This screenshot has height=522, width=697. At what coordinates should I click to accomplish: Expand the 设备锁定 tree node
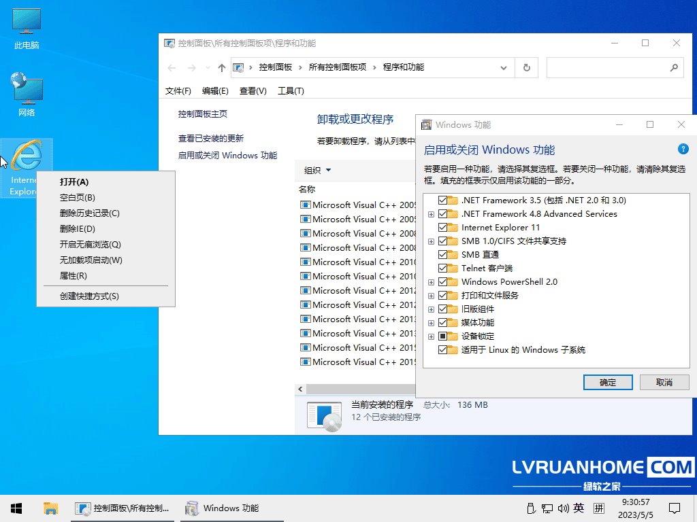click(431, 336)
